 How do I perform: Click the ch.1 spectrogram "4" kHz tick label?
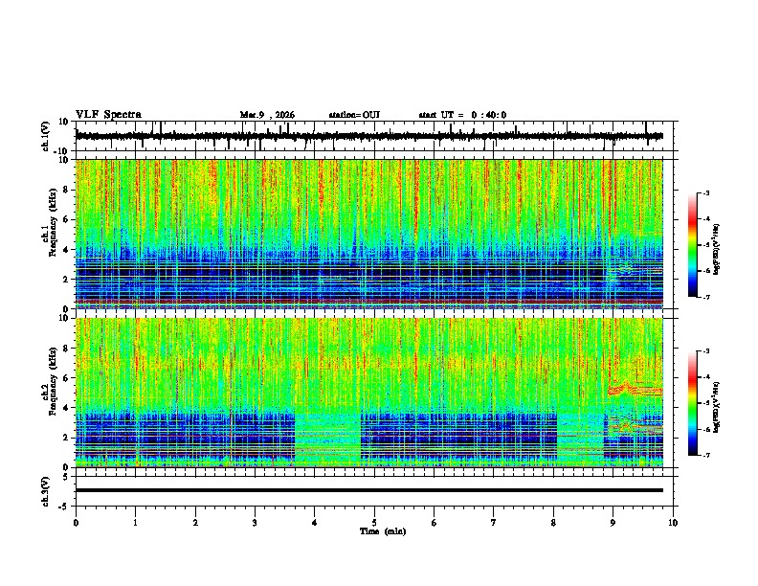(66, 250)
